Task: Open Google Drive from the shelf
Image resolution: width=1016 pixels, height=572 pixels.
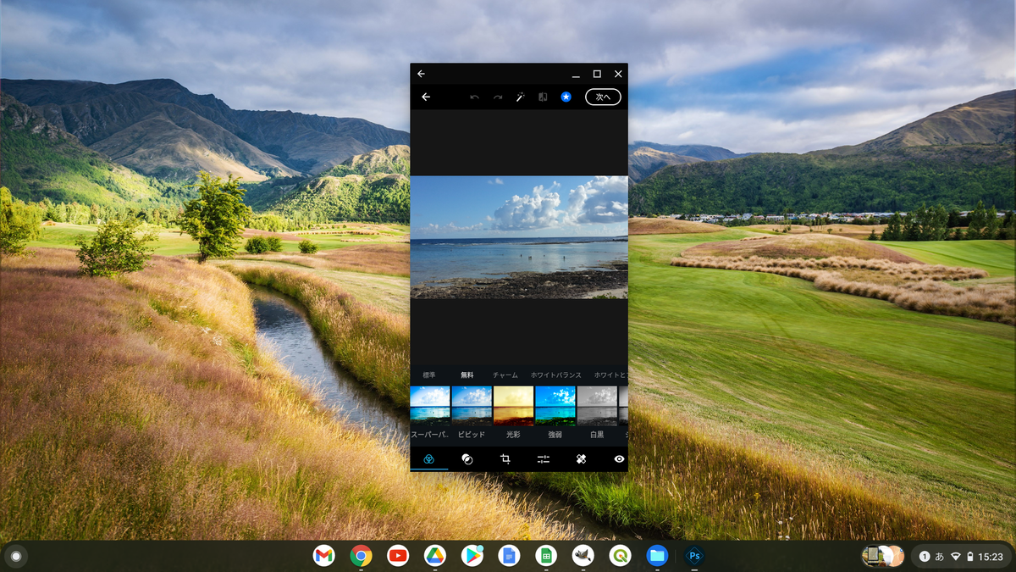Action: coord(435,556)
